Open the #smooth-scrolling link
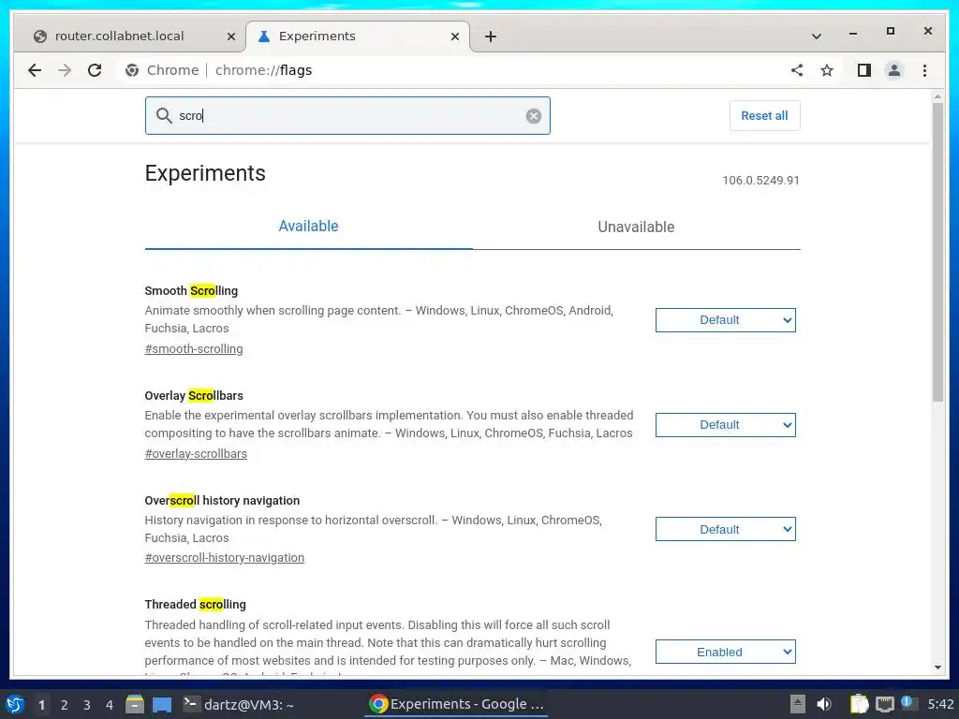 click(x=194, y=349)
